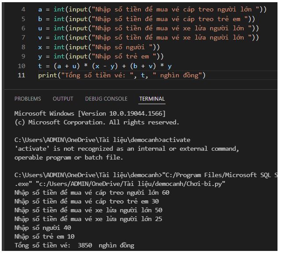Place cursor on the x = int(input) line
This screenshot has width=281, height=254.
tap(99, 47)
